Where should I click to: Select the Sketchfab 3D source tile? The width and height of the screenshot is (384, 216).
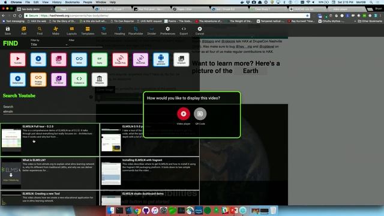tap(140, 59)
